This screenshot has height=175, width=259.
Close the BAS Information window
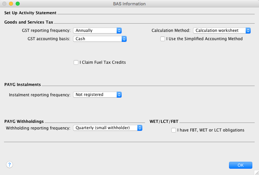4,4
